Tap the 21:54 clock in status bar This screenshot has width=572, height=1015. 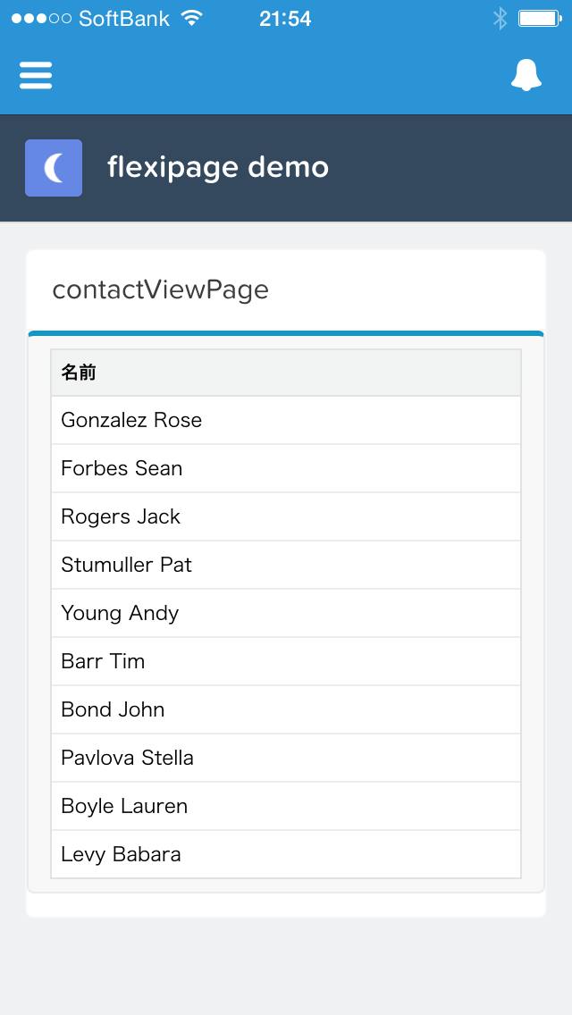pos(285,19)
